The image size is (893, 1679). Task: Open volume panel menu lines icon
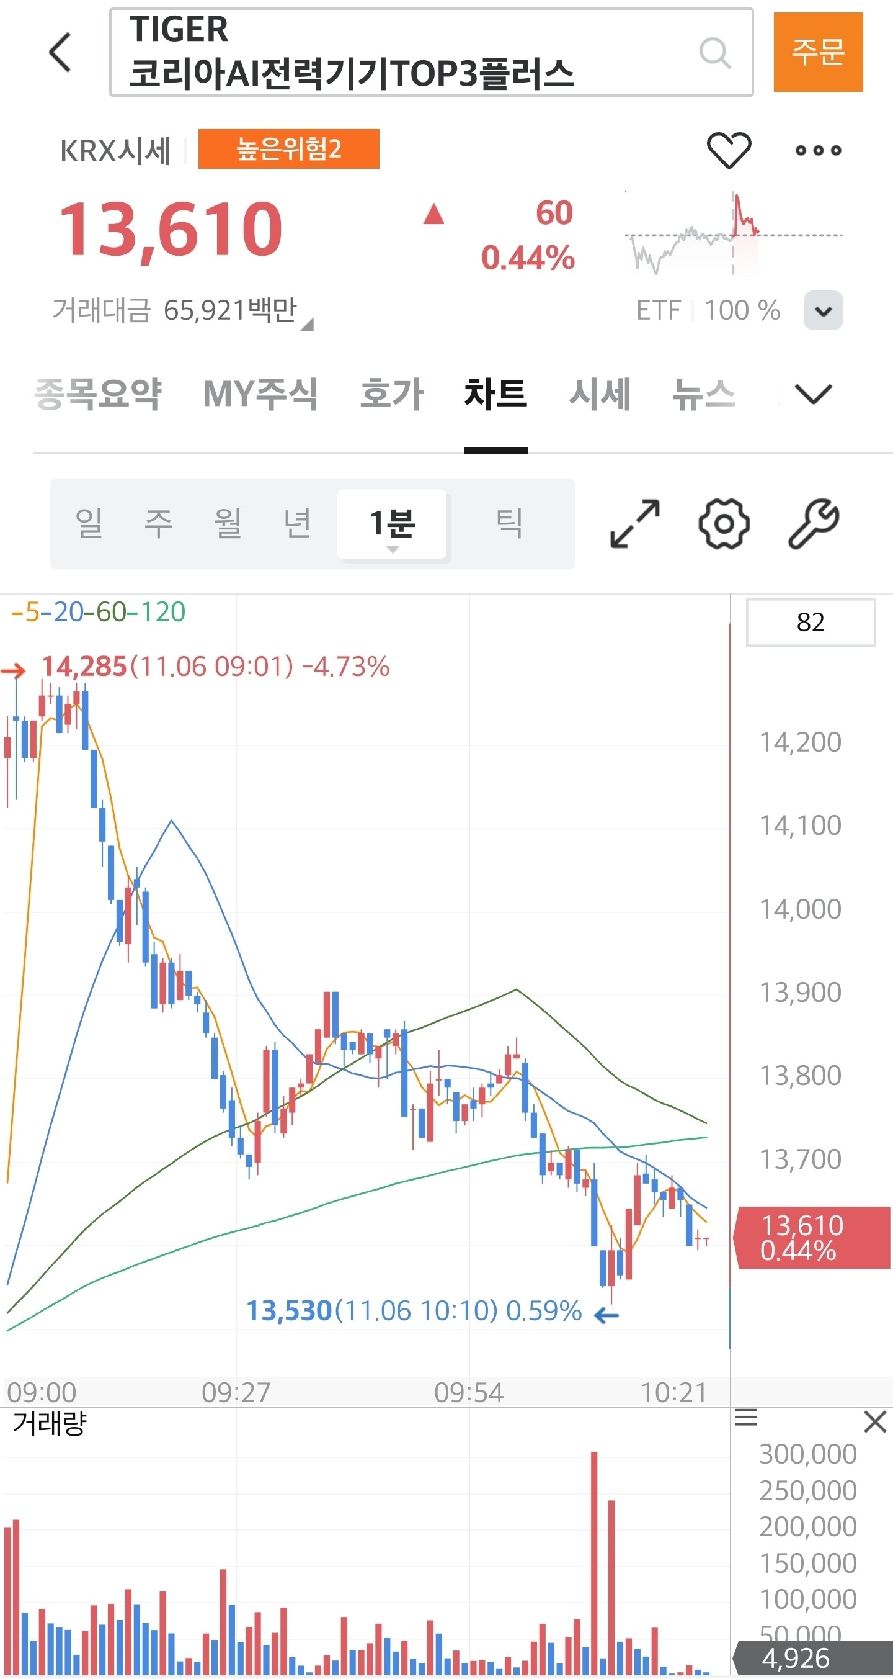click(x=746, y=1417)
